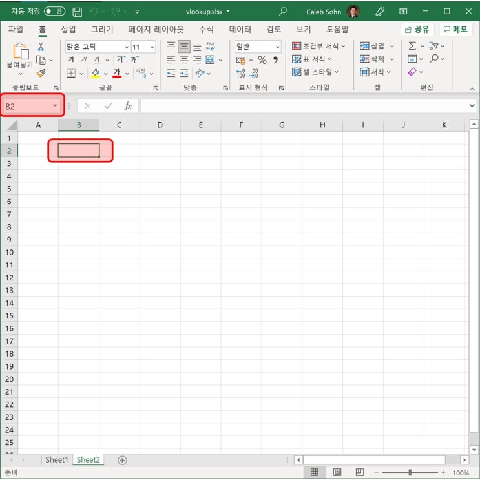Apply comma style
Screen dimensions: 480x480
pos(275,60)
